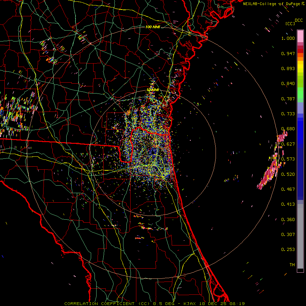
Task: Pick the light pink top color bar segment
Action: coord(300,36)
